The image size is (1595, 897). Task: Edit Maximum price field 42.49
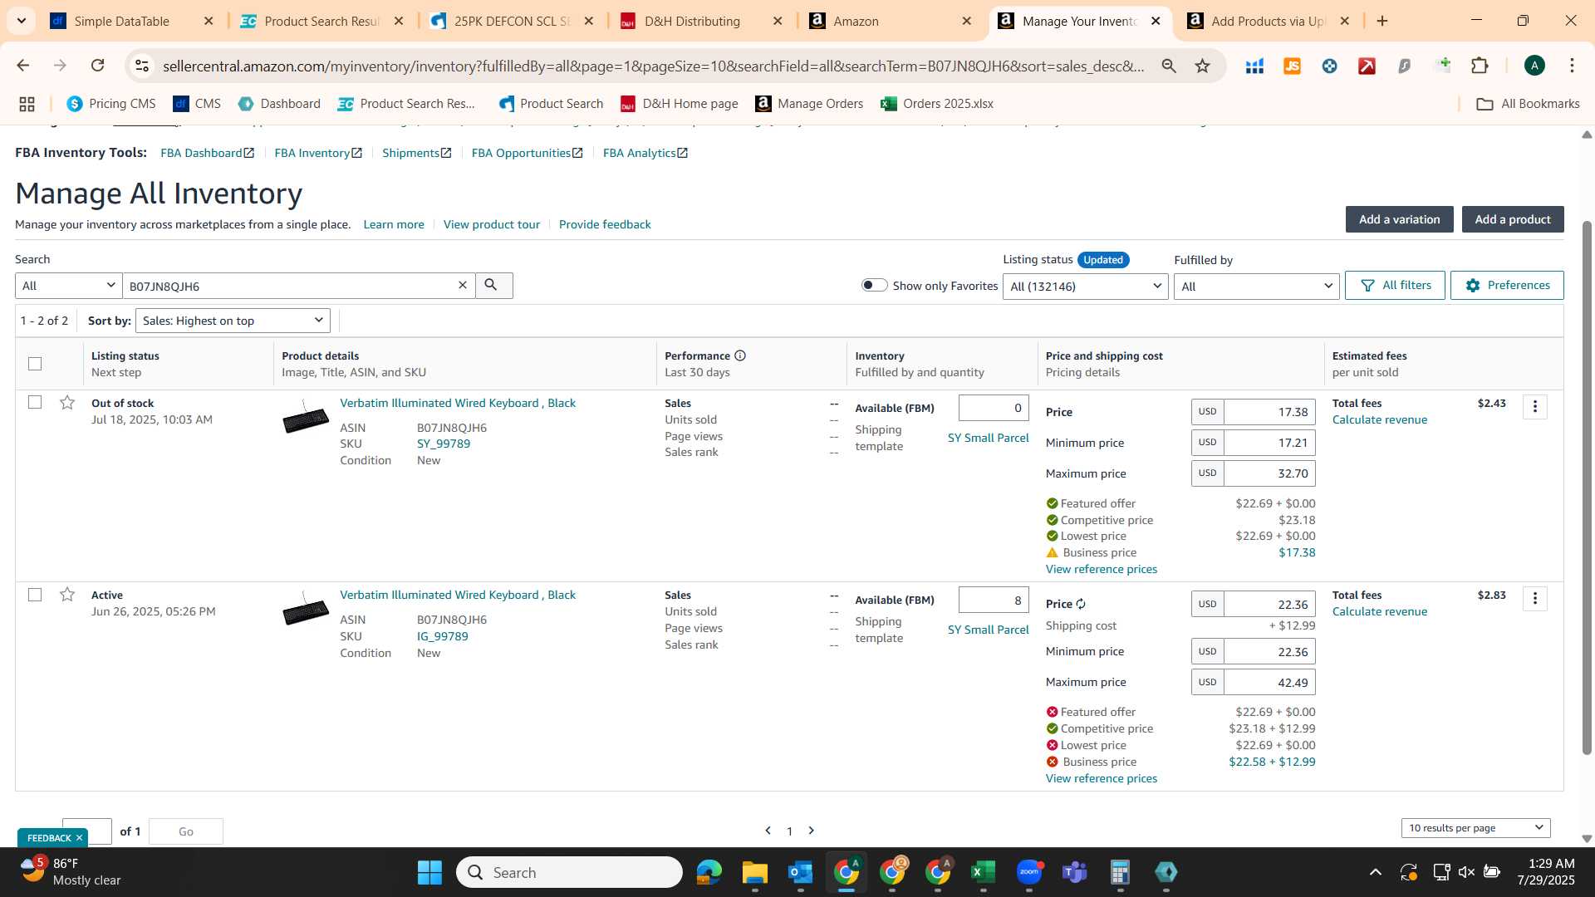[1269, 683]
